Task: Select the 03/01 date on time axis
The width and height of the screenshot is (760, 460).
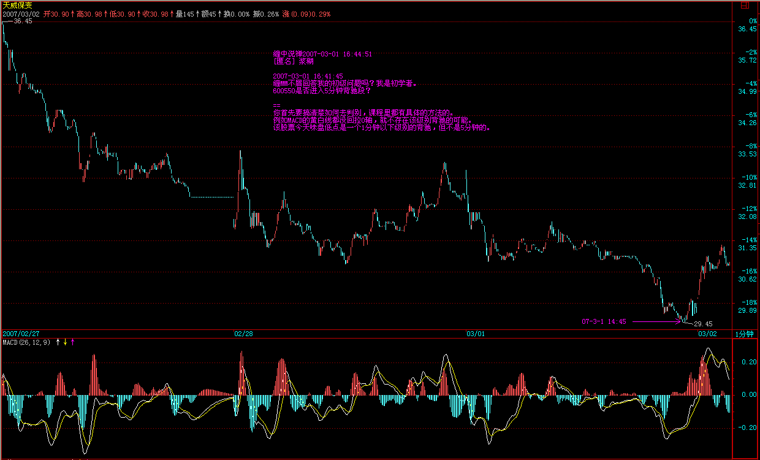Action: (x=476, y=334)
